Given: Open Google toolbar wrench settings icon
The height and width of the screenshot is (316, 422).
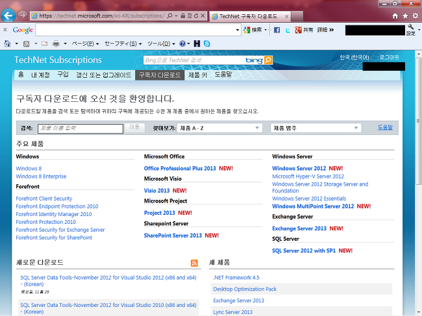Looking at the screenshot, I should (411, 27).
